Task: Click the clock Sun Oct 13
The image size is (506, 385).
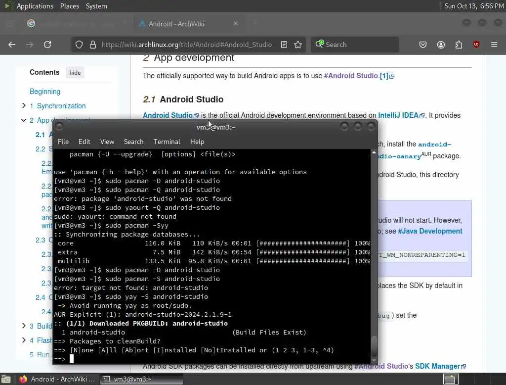Action: [x=474, y=6]
